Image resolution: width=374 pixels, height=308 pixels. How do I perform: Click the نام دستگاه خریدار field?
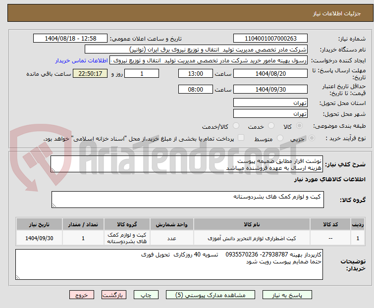tap(196, 50)
